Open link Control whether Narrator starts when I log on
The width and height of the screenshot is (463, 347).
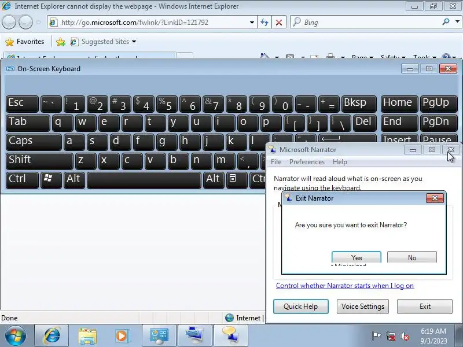(345, 286)
